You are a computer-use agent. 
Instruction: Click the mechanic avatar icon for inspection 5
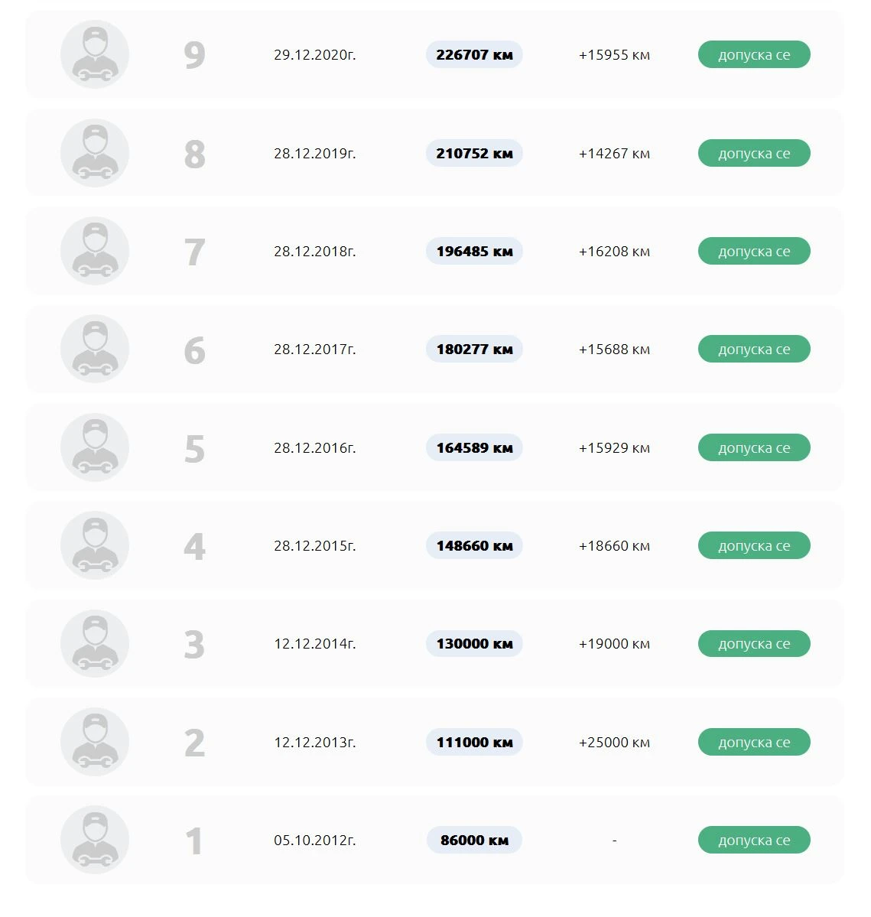click(95, 447)
